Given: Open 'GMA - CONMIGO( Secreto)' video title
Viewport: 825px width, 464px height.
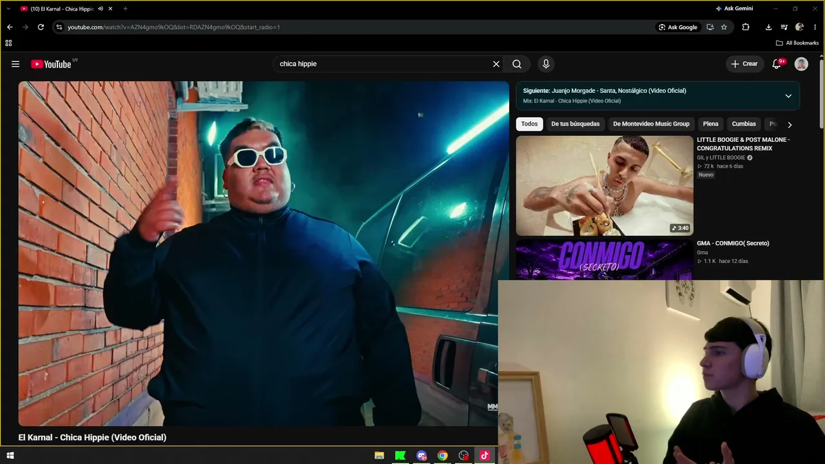Looking at the screenshot, I should coord(733,243).
